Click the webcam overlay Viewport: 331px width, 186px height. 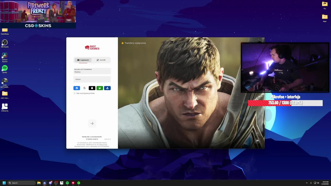285,68
